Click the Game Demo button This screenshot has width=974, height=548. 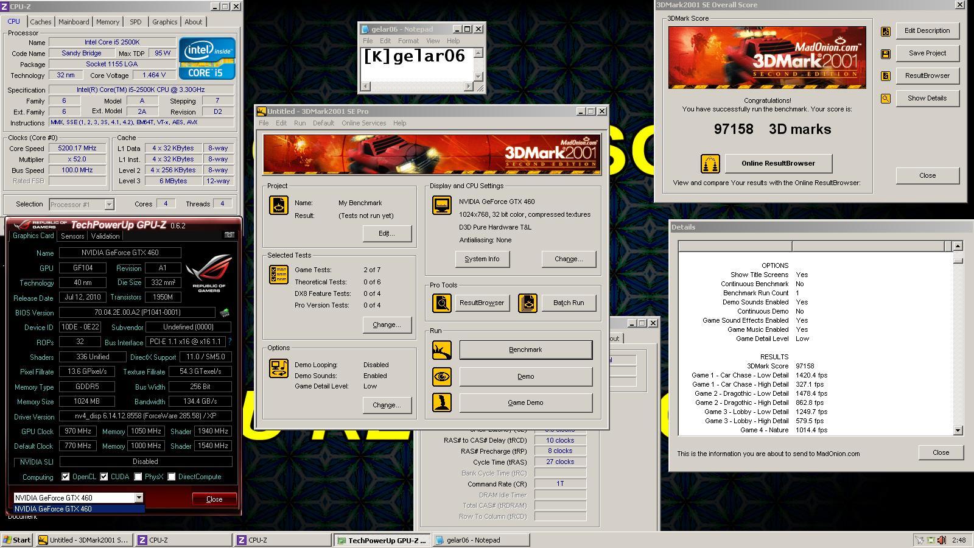[525, 402]
